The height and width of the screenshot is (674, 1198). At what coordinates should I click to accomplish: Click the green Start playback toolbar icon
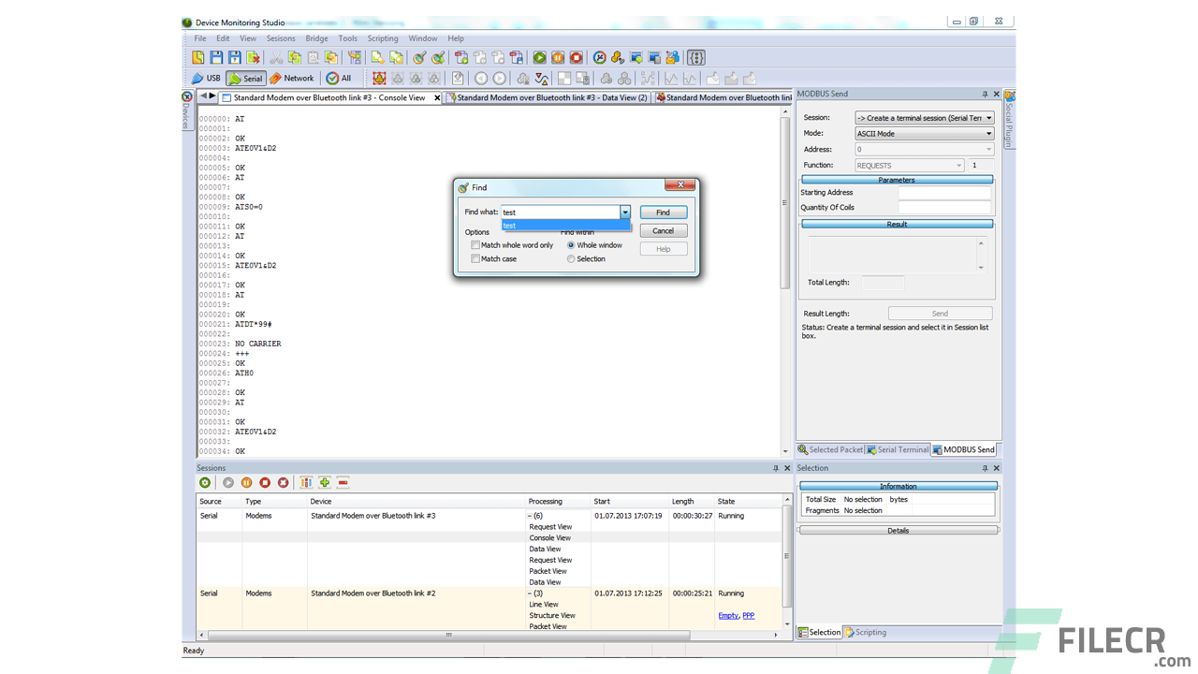(x=540, y=58)
